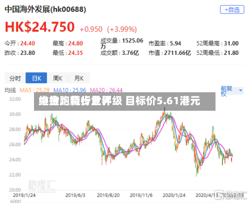Click the stock title 中国海外发展(hk00688)

pyautogui.click(x=45, y=9)
